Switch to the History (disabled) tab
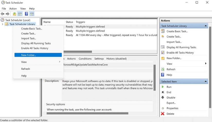The image size is (212, 122). coord(117,59)
